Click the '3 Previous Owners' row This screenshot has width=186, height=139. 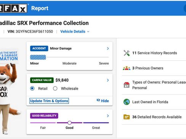click(154, 68)
